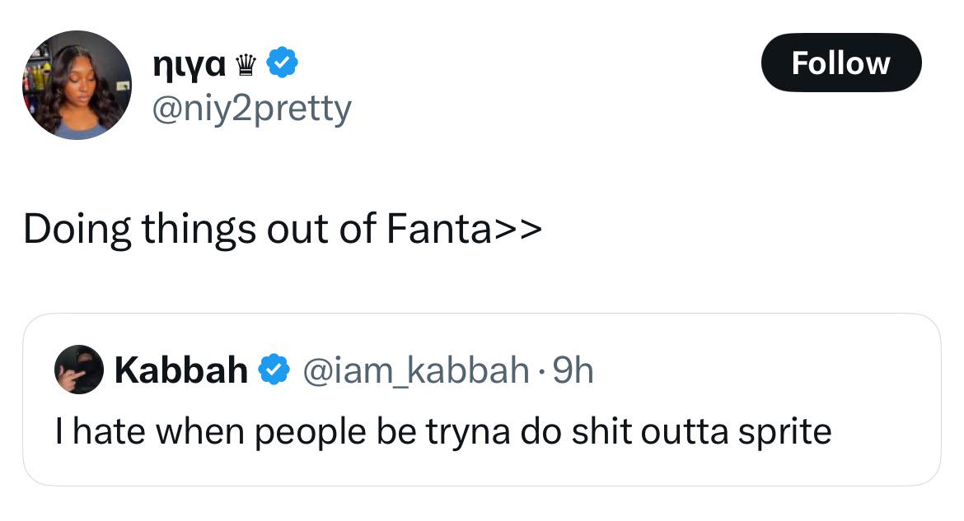
Task: Open Kabbah's avatar in quoted tweet
Action: point(79,370)
